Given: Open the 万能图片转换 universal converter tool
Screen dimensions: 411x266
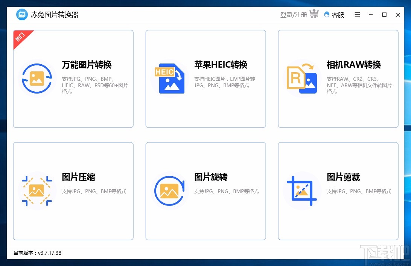Looking at the screenshot, I should [73, 79].
